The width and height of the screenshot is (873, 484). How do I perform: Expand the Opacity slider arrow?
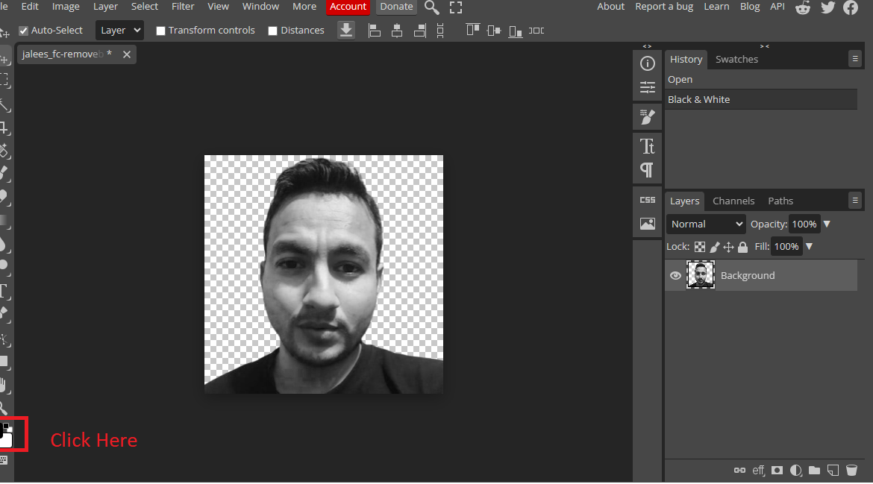tap(827, 224)
